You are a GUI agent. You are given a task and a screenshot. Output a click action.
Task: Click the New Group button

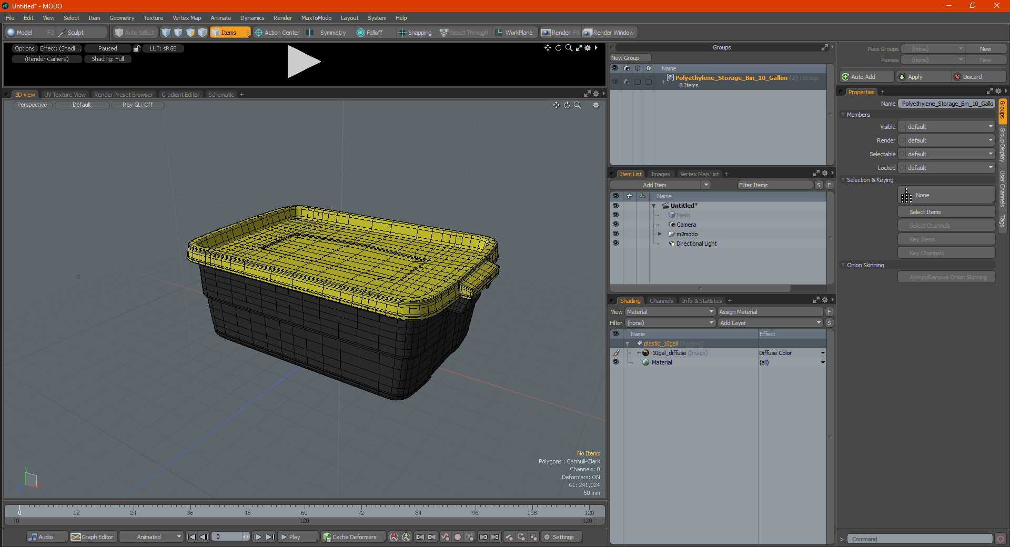tap(630, 58)
